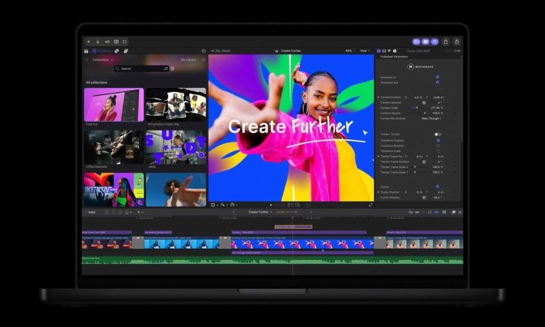Switch to grid view beside search
The width and height of the screenshot is (545, 327).
point(173,69)
